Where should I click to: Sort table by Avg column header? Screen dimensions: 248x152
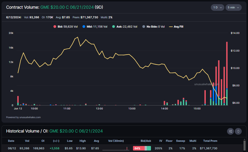tap(96, 141)
